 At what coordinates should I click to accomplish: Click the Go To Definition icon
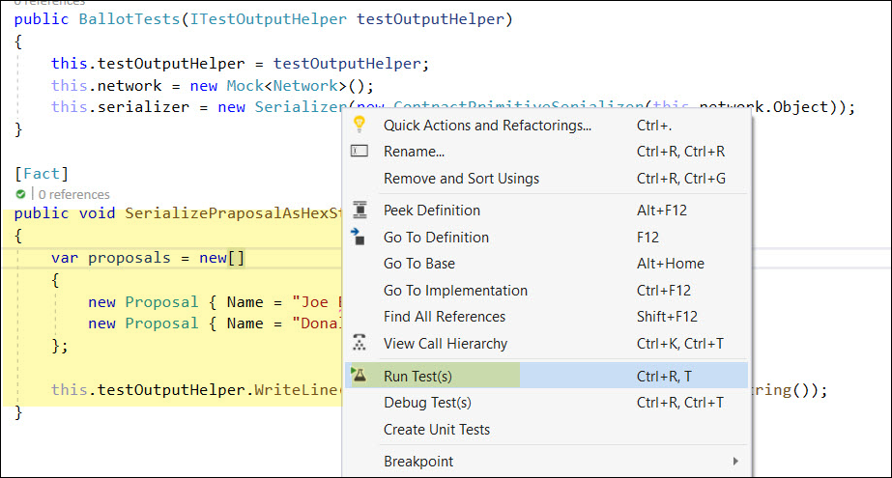point(359,237)
